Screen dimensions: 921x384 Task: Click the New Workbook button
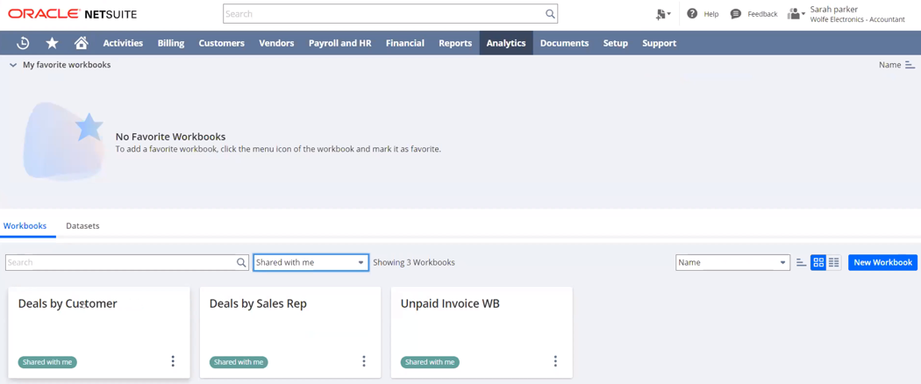pos(882,262)
